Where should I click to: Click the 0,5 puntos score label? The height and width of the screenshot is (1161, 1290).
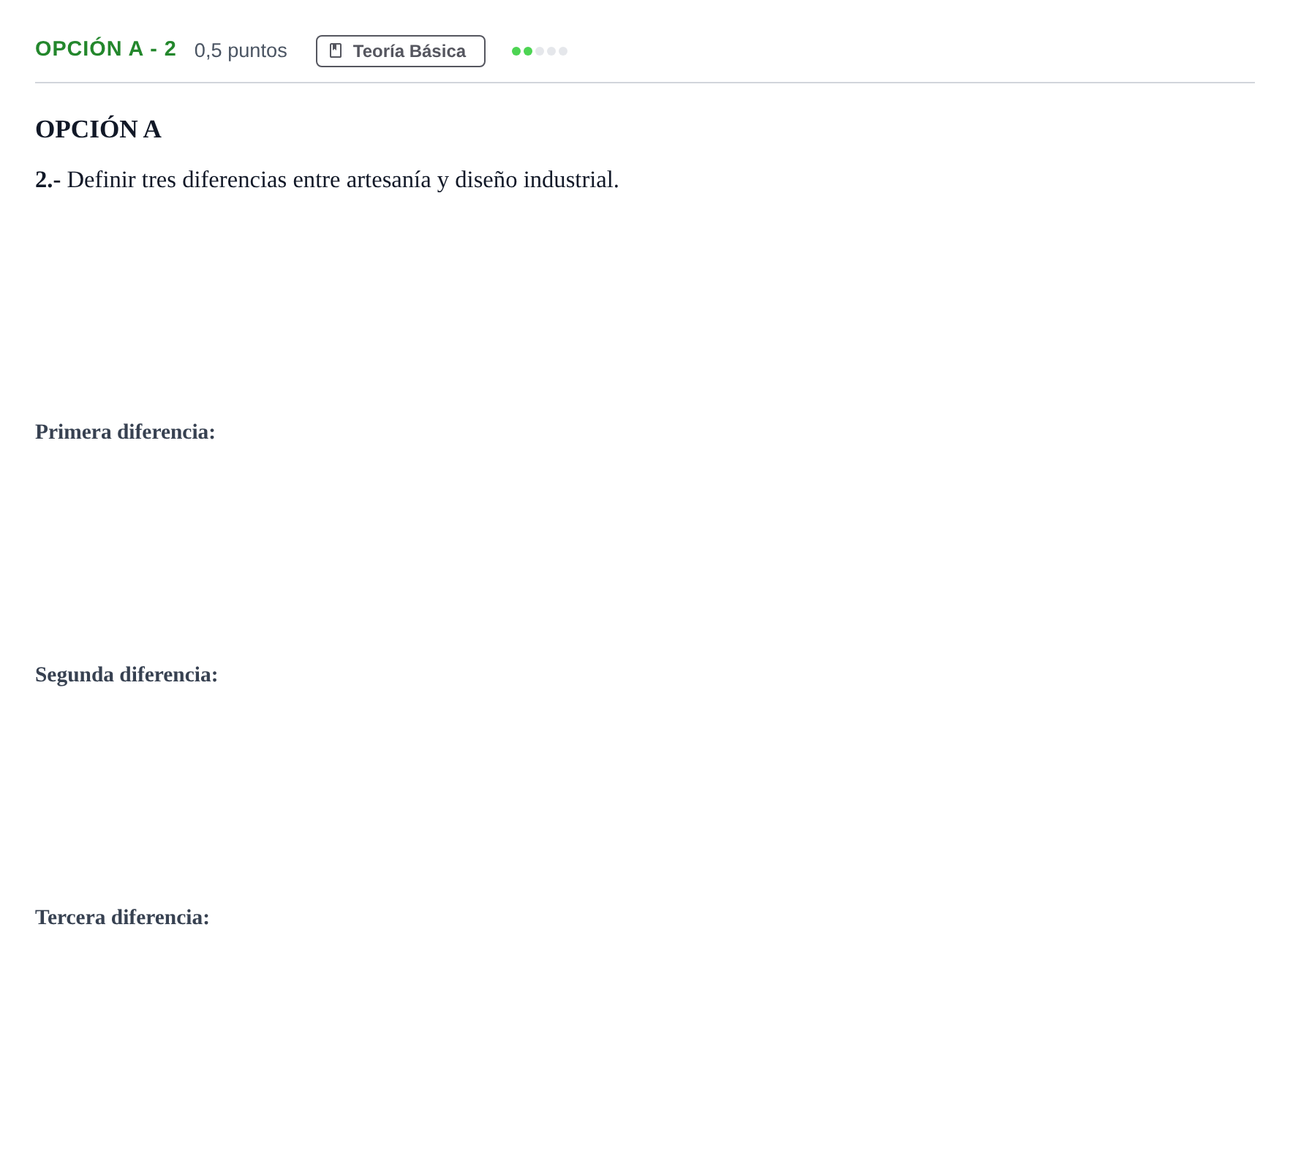[241, 50]
